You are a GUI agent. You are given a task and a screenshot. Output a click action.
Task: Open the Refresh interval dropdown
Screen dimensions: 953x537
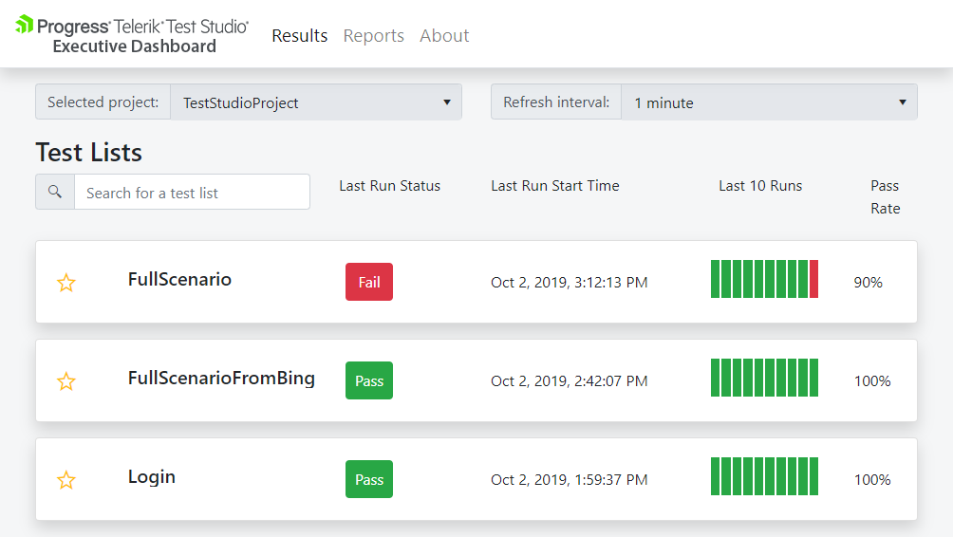[769, 102]
